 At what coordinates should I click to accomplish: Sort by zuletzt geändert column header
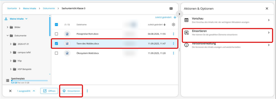(x=157, y=24)
